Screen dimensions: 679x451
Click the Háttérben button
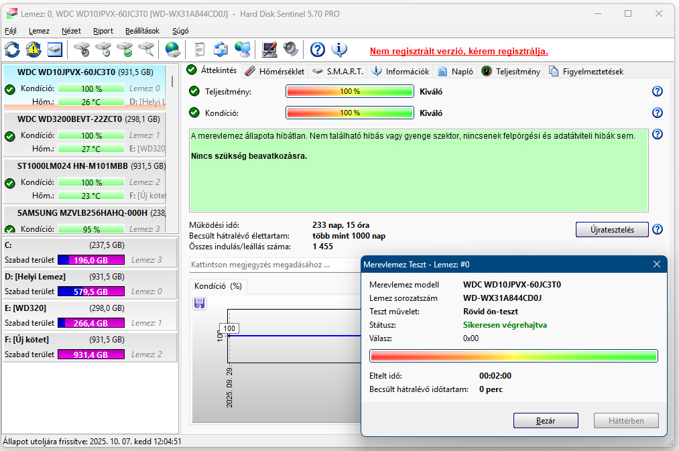[626, 421]
